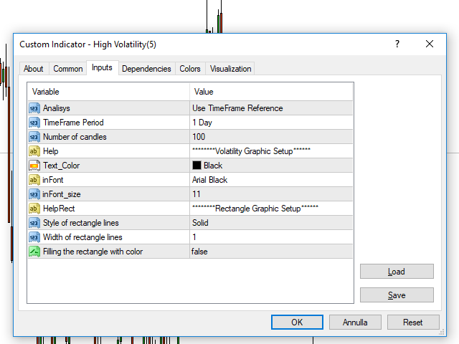Click the Black Text_Color swatch

[197, 166]
